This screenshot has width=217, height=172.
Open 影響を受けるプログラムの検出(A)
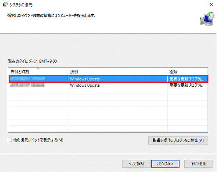pos(178,140)
